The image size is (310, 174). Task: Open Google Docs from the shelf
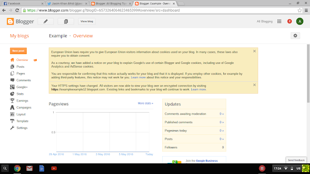(x=42, y=168)
